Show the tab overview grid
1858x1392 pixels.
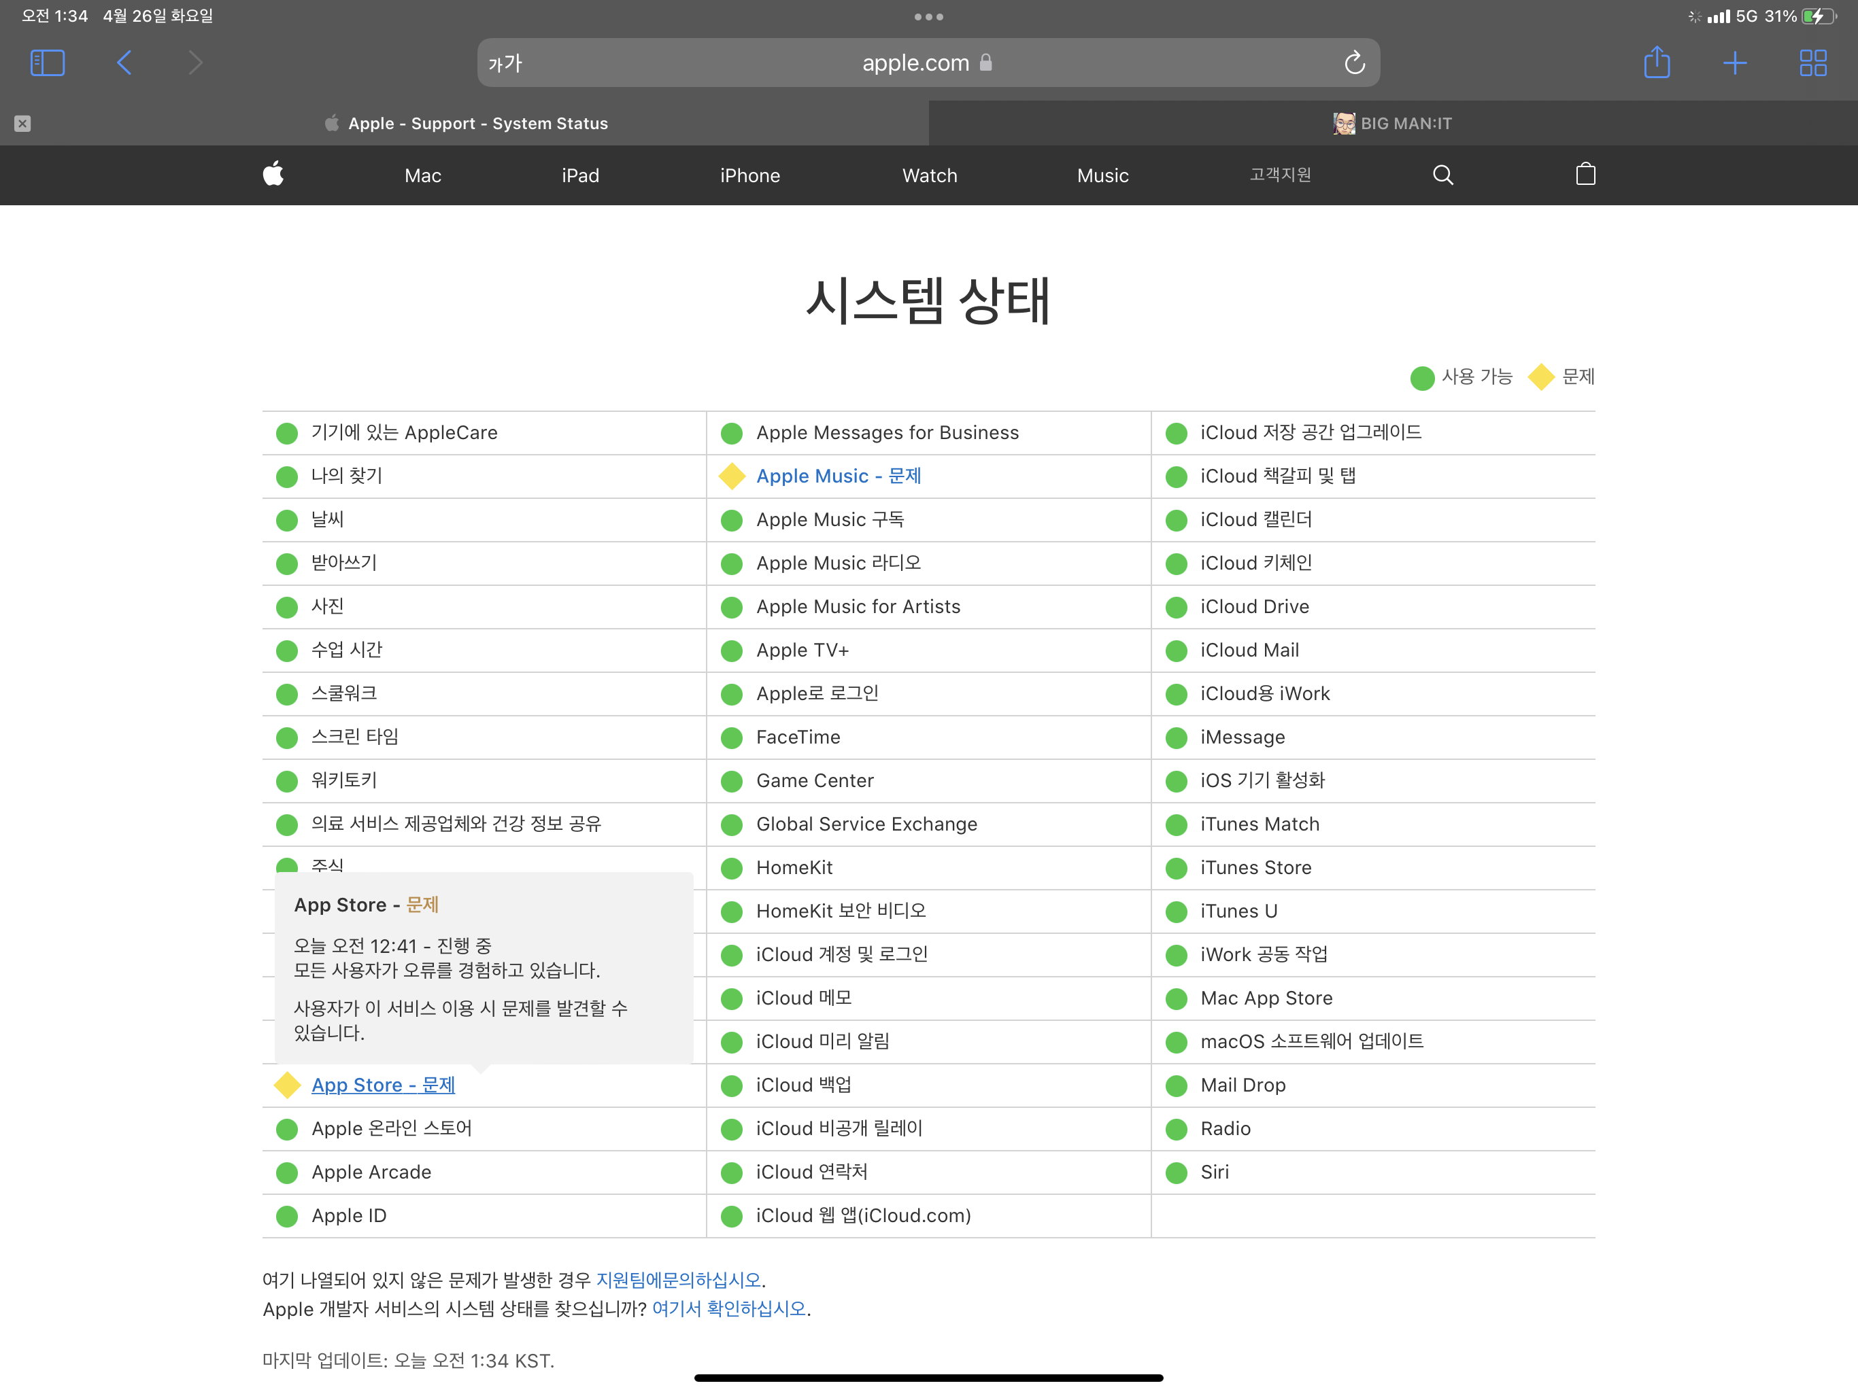(1812, 63)
